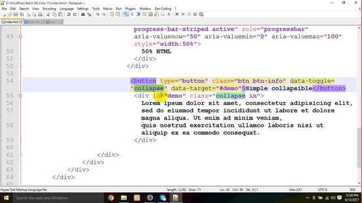Toggle the Indent Guide toolbar icon

pos(138,14)
